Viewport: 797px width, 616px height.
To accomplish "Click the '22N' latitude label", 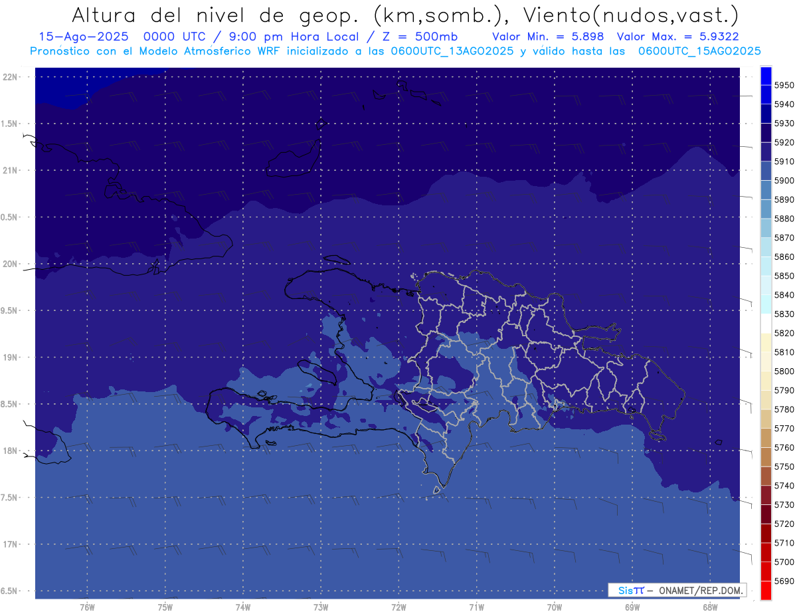I will (x=9, y=76).
